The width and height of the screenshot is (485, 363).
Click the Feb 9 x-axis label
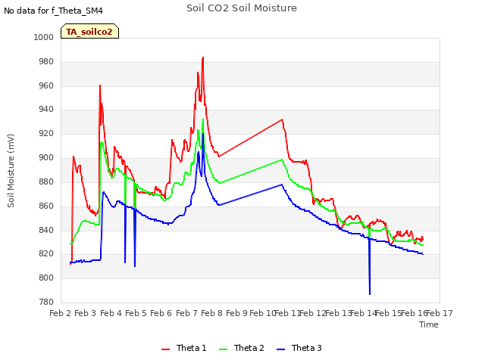point(237,313)
